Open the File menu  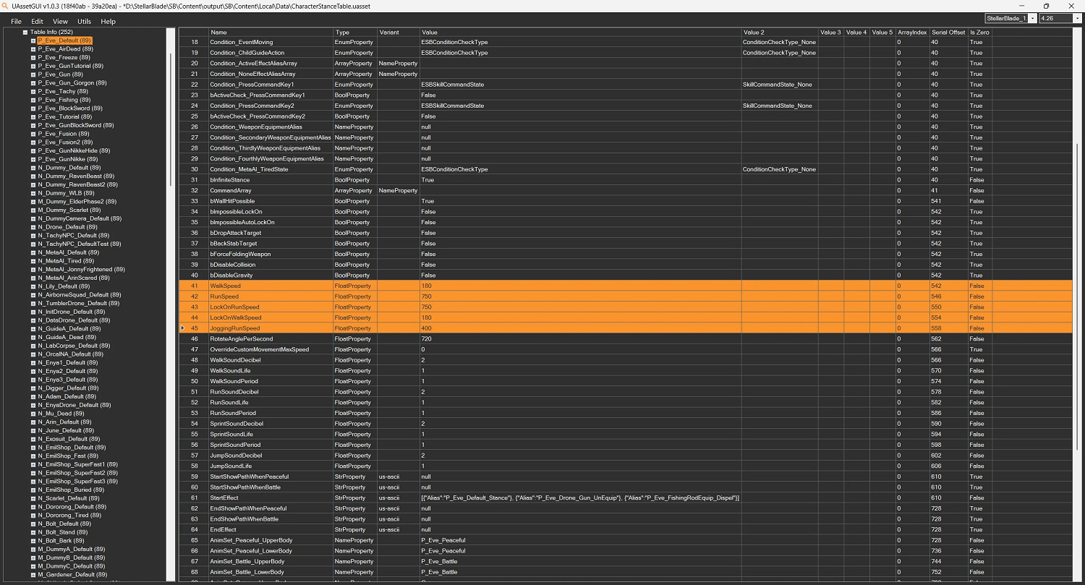point(16,22)
